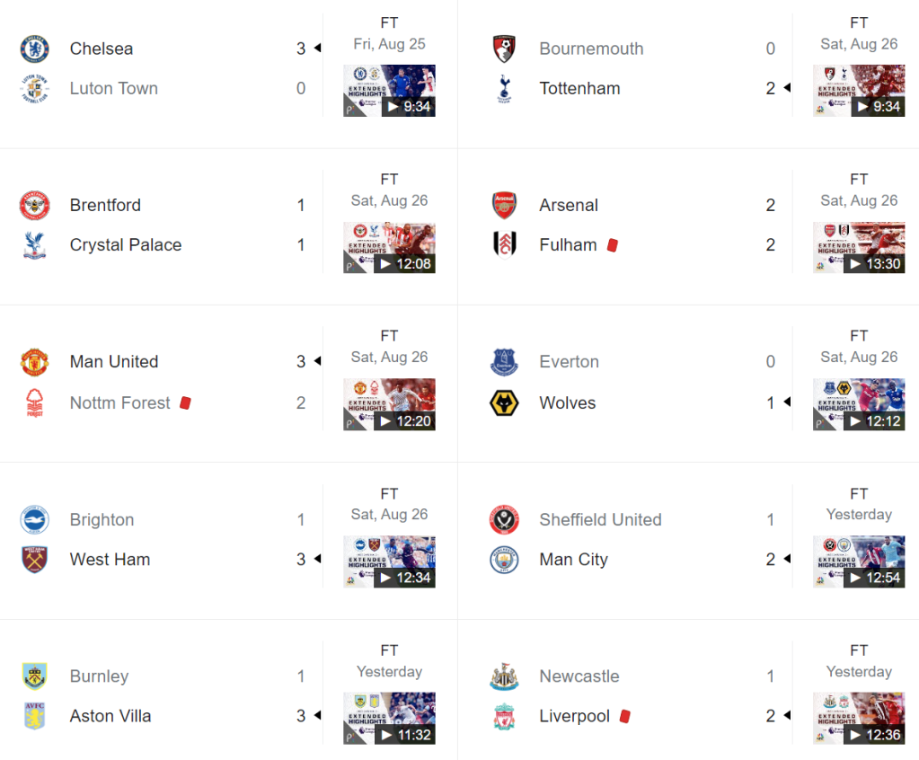Play Burnley vs Aston Villa highlights
This screenshot has height=760, width=919.
coord(389,719)
